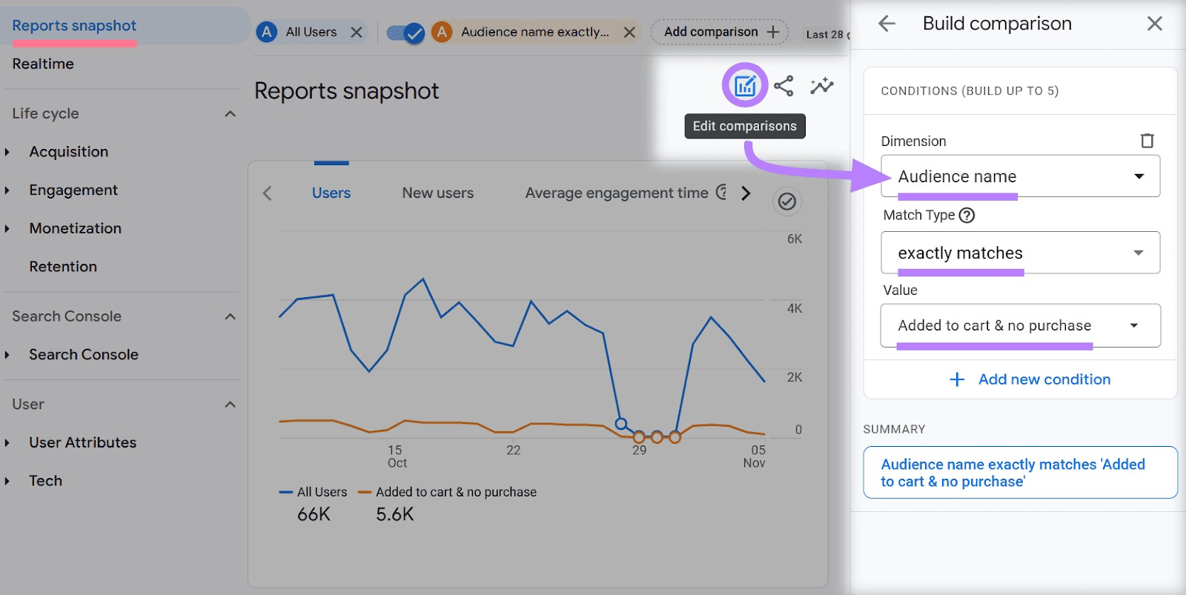1186x595 pixels.
Task: Go back using Build comparison arrow
Action: coord(887,24)
